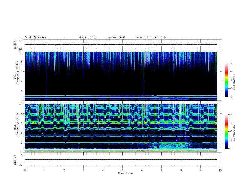
Task: Click the ch.1 log(PSD) color bar title
Action: click(x=235, y=81)
